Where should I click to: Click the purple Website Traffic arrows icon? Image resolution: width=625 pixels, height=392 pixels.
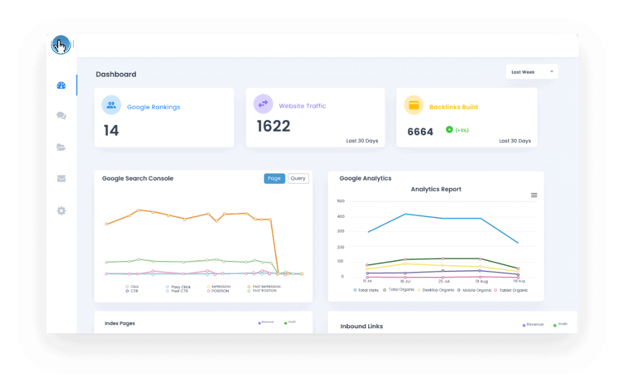(x=263, y=103)
